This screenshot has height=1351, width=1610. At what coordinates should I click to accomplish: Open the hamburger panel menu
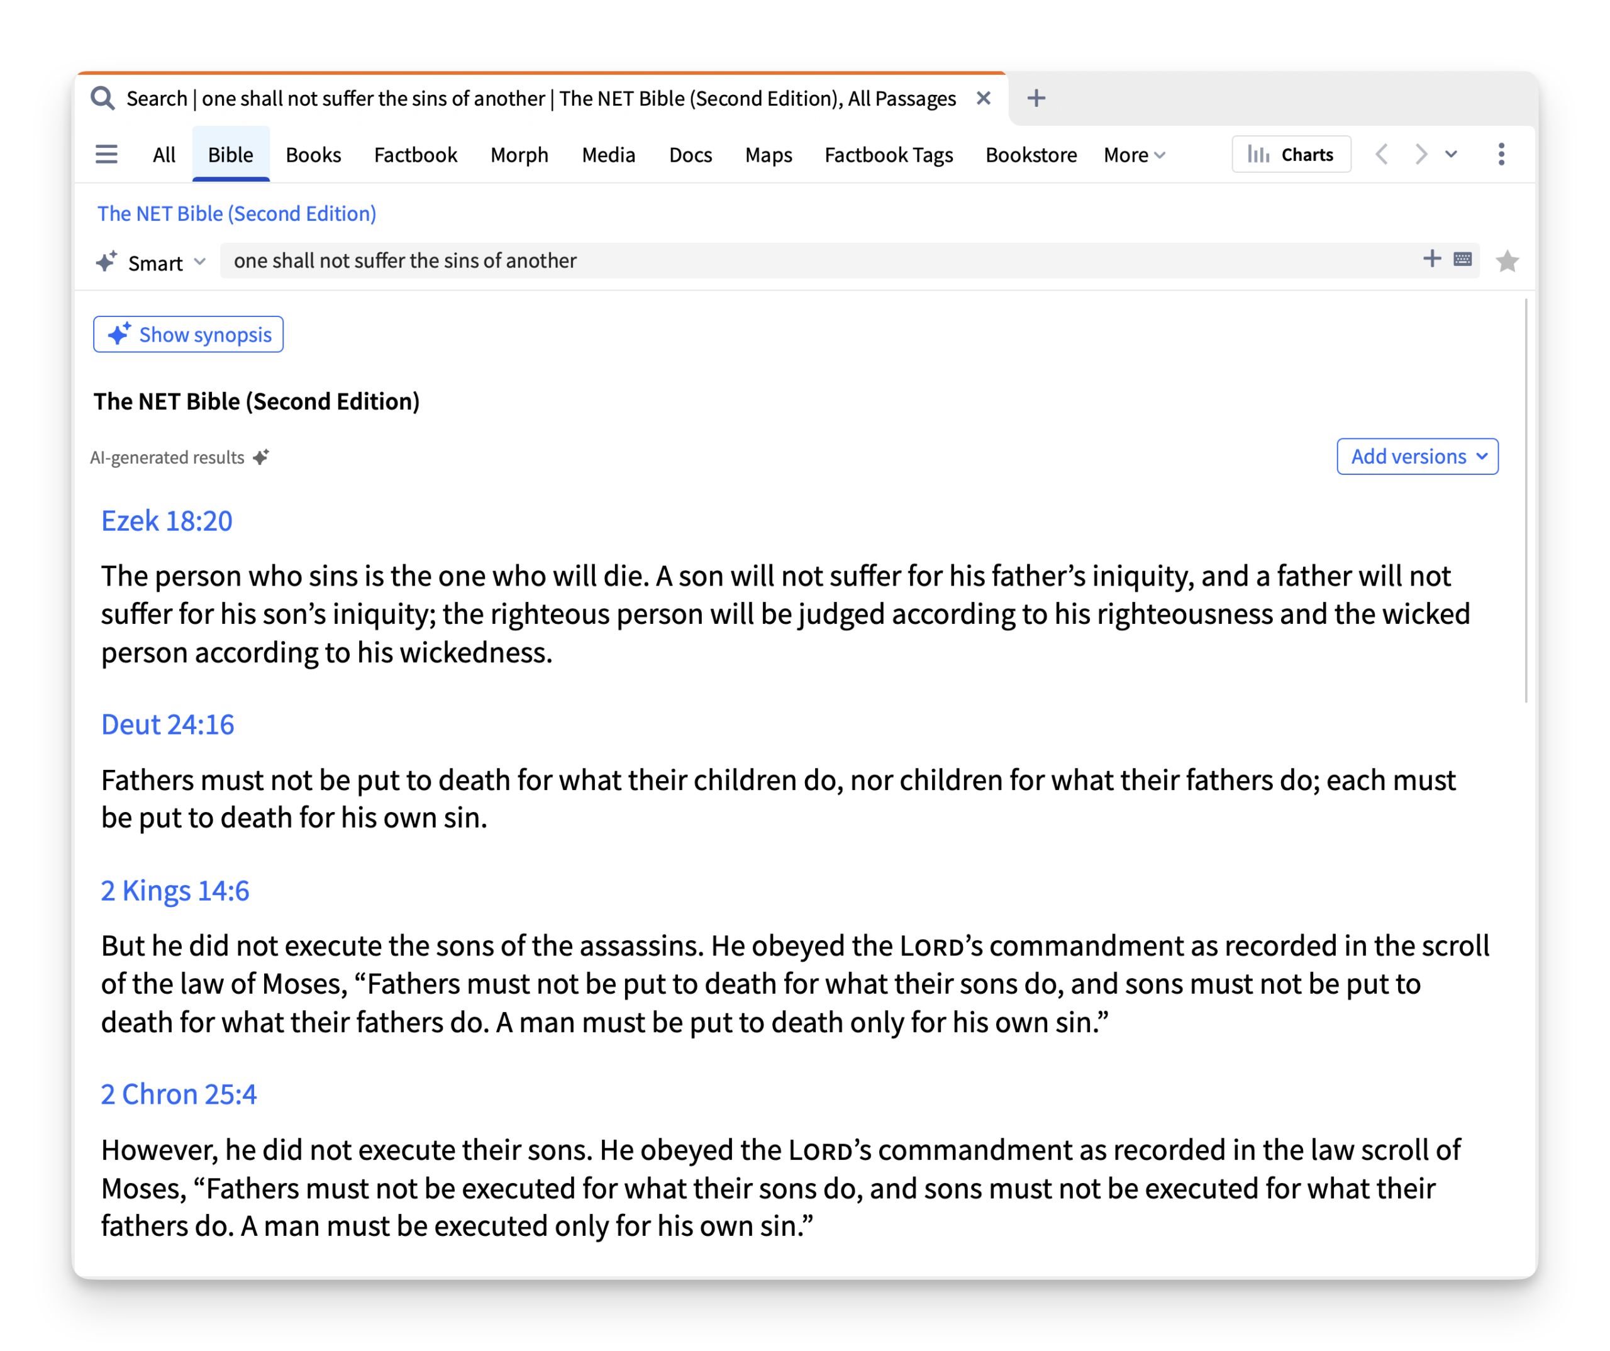pos(106,155)
